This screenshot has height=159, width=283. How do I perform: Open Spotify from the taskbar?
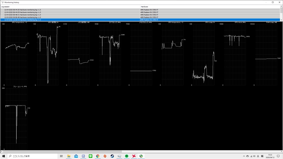(x=127, y=156)
